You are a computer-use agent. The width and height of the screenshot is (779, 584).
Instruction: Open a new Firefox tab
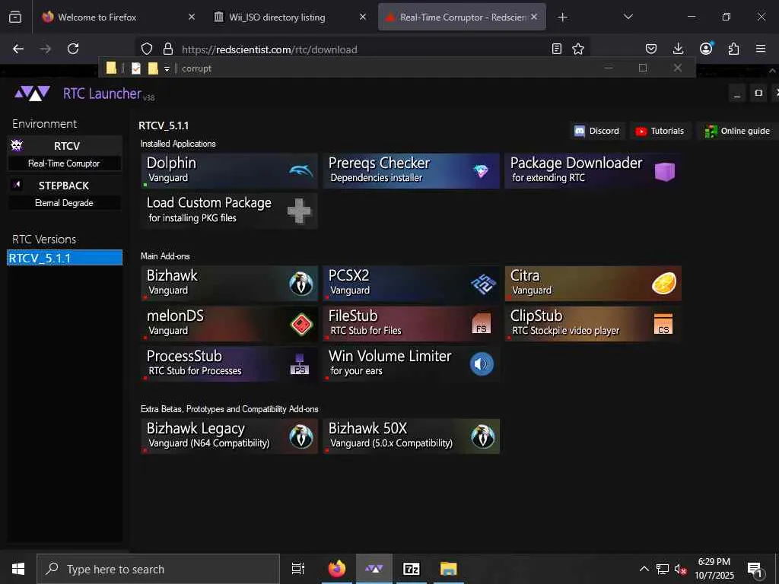tap(562, 17)
